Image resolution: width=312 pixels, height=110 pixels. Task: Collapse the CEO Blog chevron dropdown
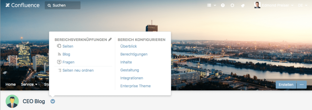click(x=53, y=101)
